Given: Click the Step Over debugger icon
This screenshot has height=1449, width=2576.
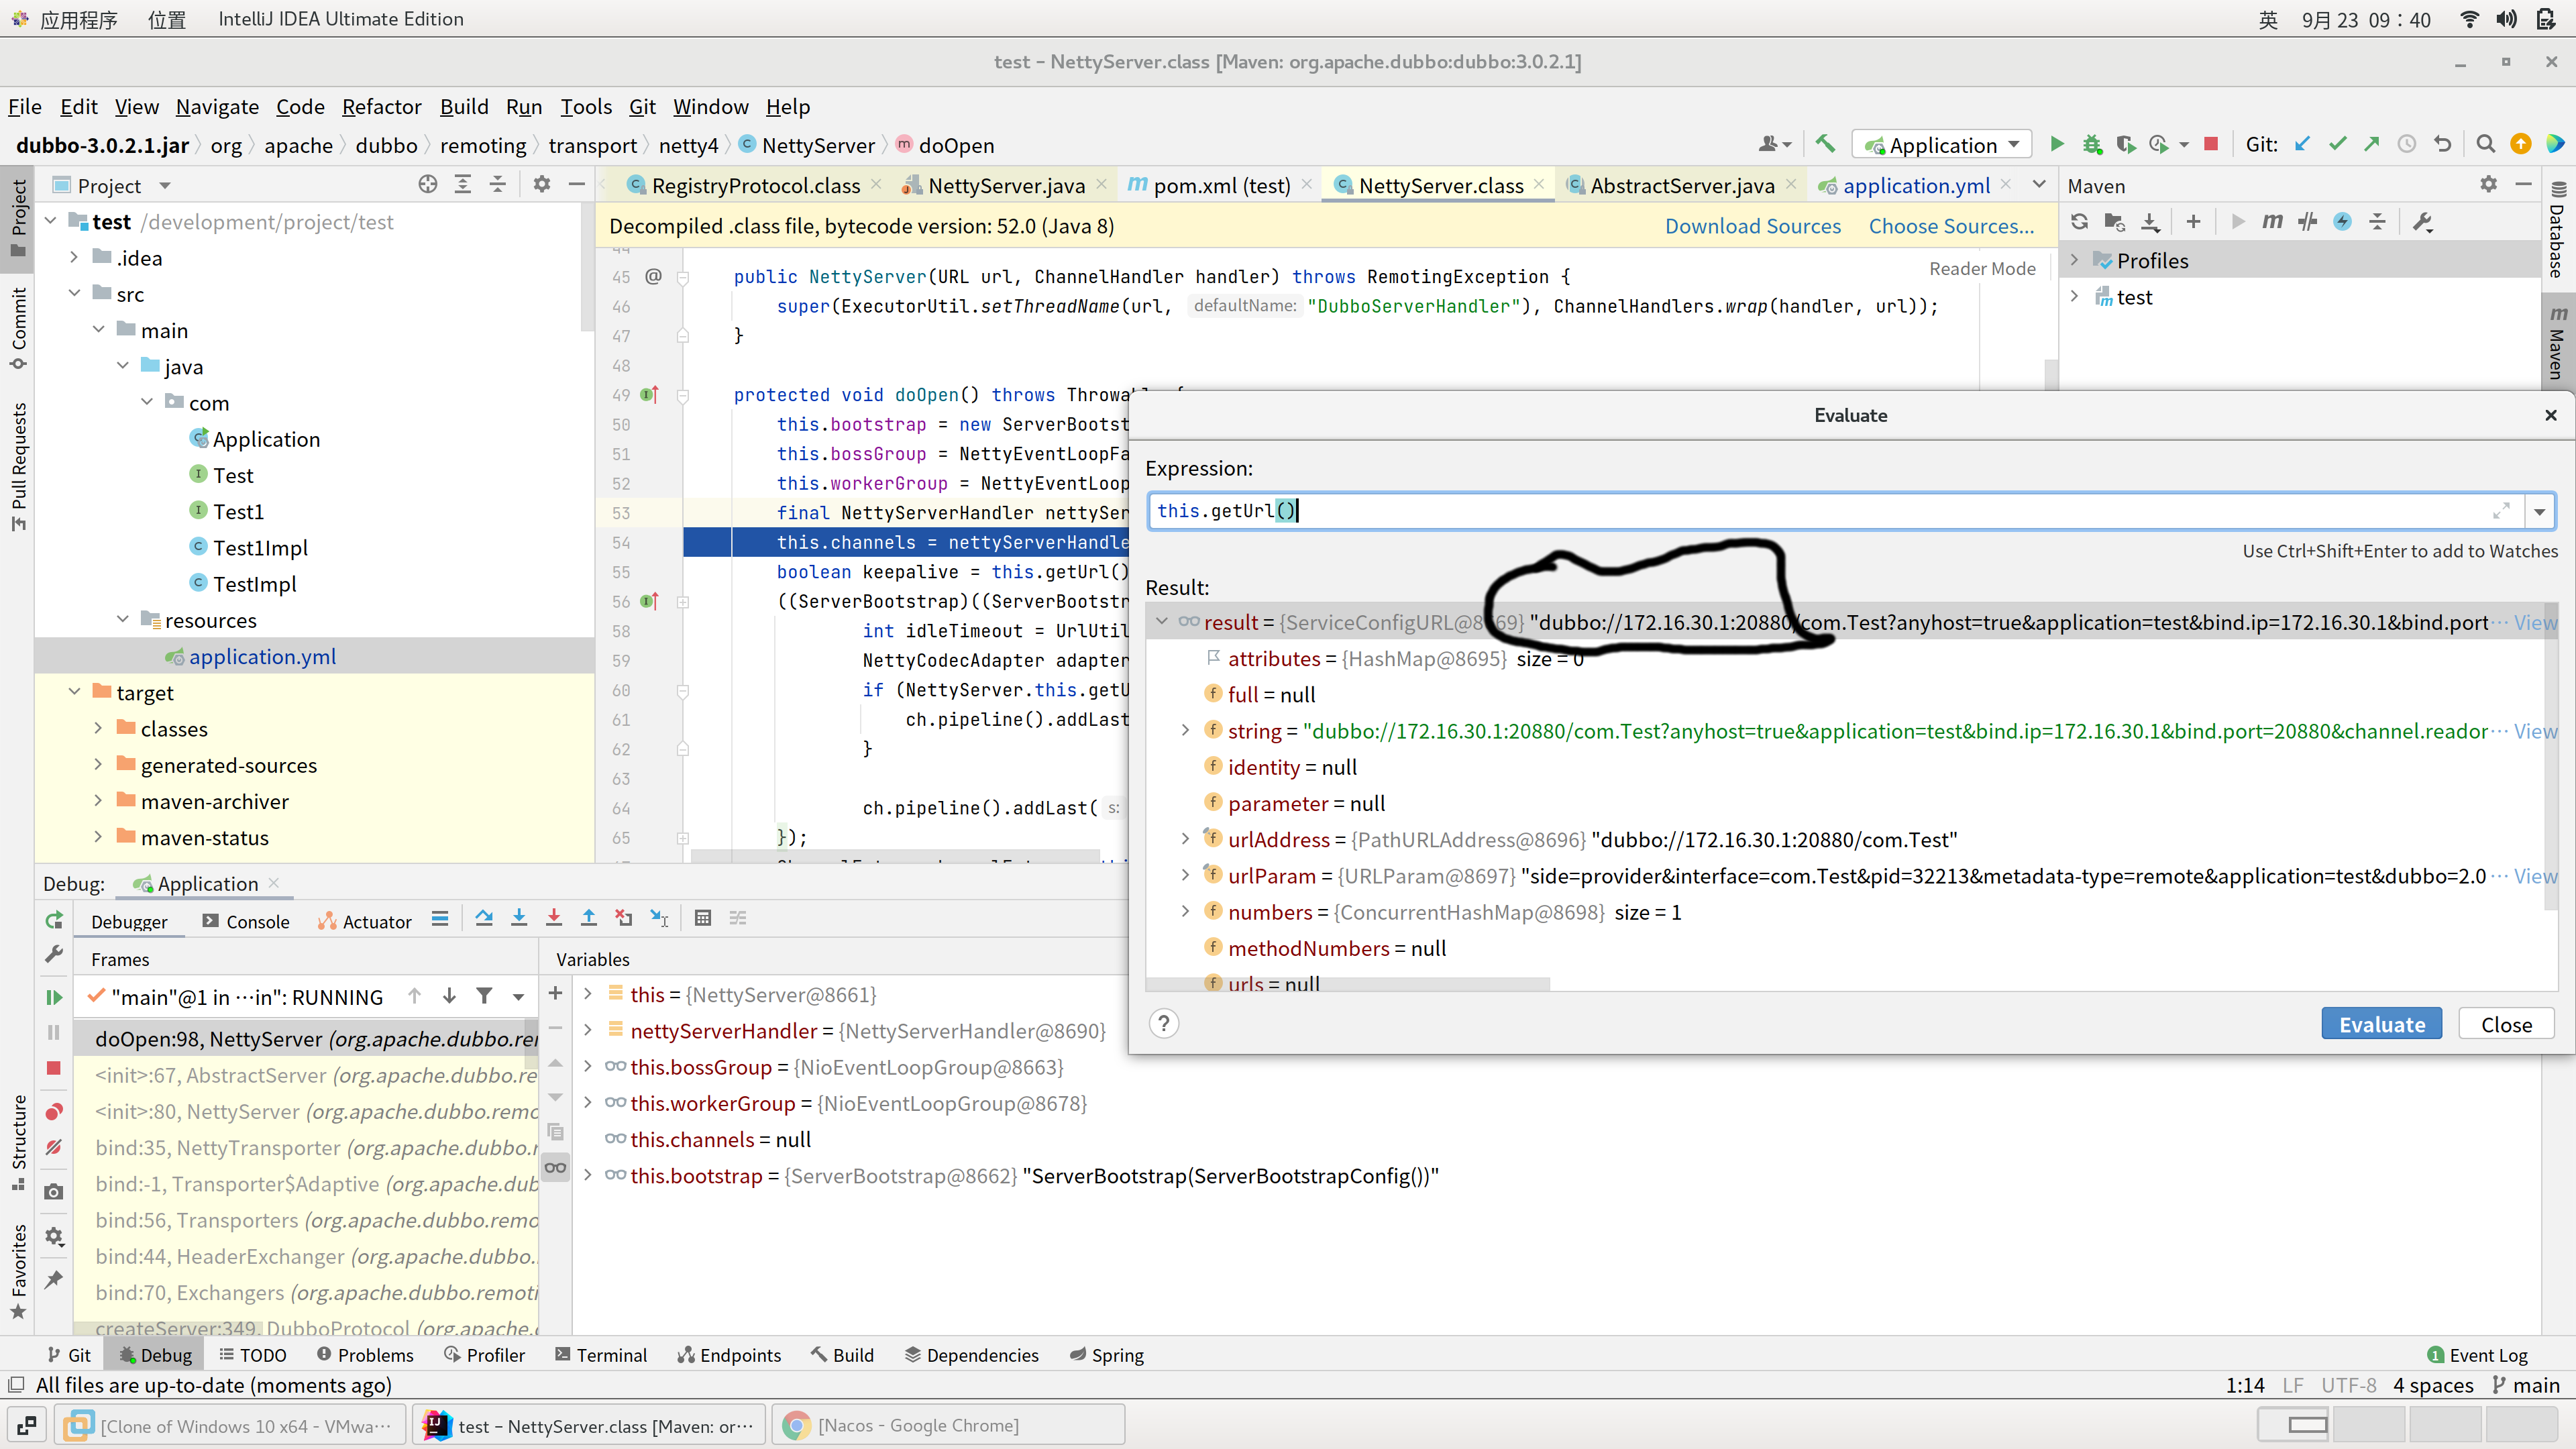Looking at the screenshot, I should [484, 918].
